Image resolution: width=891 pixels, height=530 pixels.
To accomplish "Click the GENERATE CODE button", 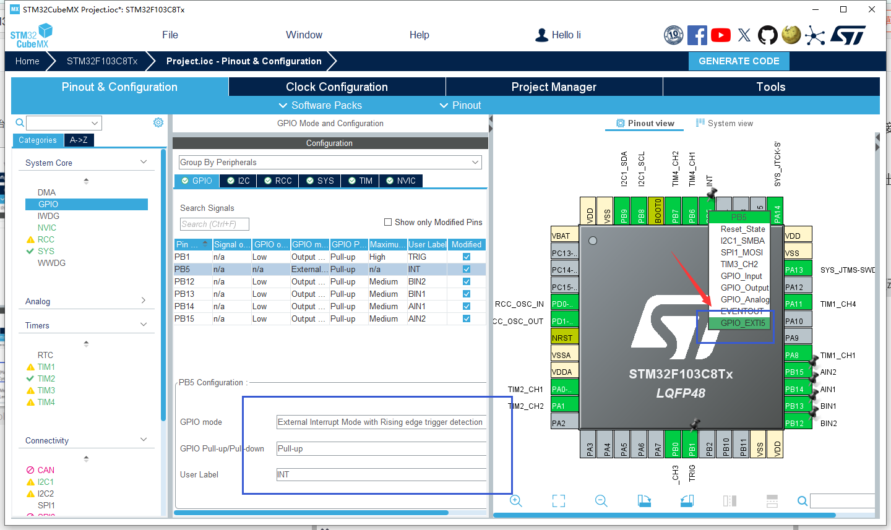I will pos(739,61).
